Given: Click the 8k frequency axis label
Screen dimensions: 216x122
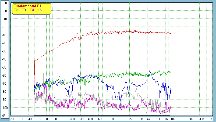Looking at the screenshot, I should (167, 119).
